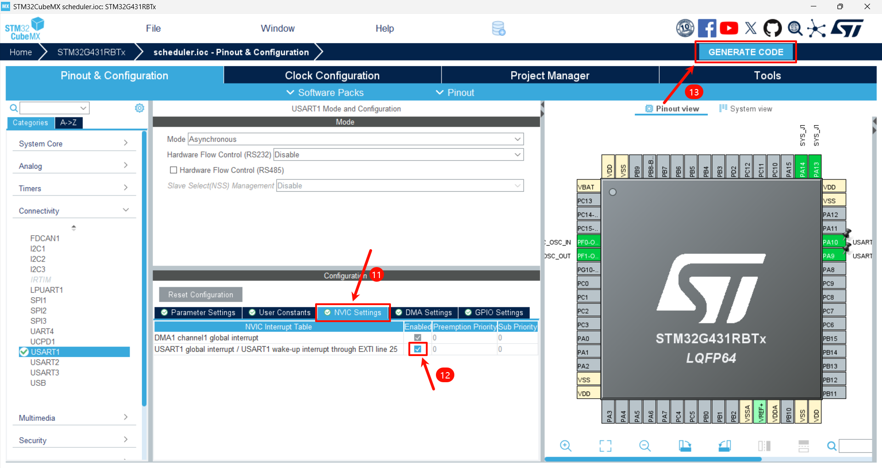Expand the Security category

coord(73,440)
